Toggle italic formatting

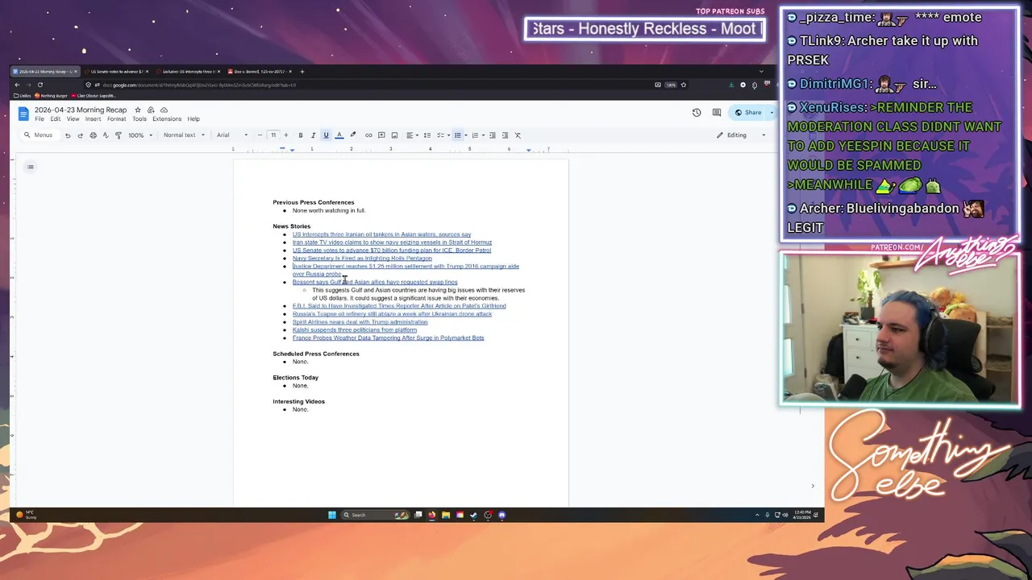pyautogui.click(x=313, y=135)
